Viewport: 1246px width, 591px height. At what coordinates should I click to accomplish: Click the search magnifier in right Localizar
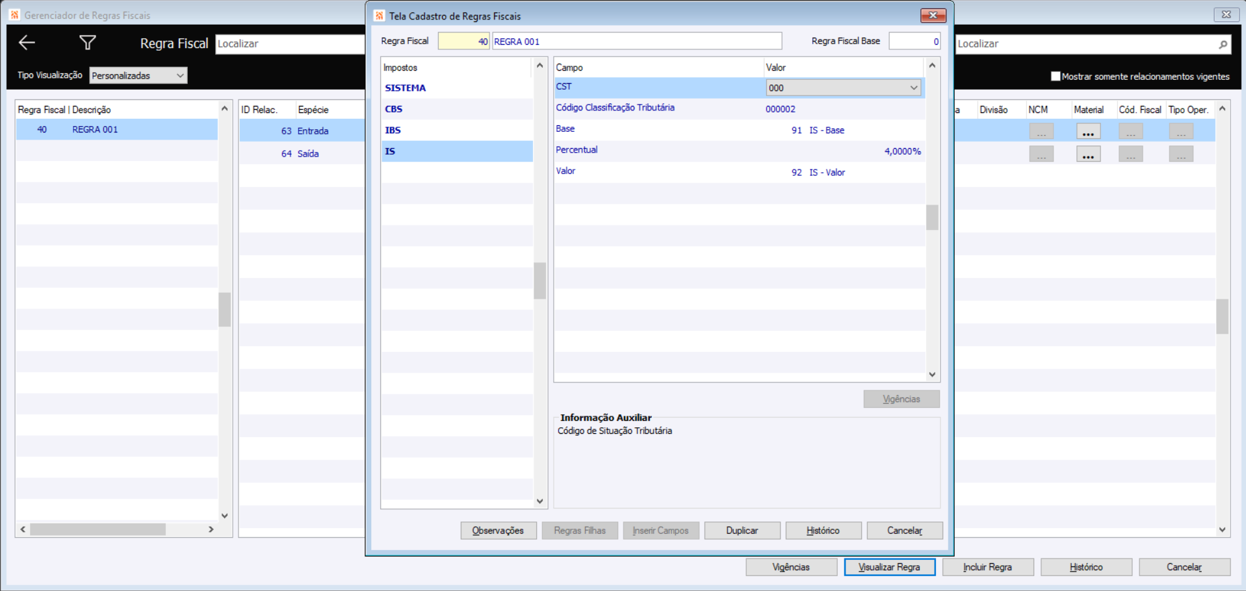1223,44
